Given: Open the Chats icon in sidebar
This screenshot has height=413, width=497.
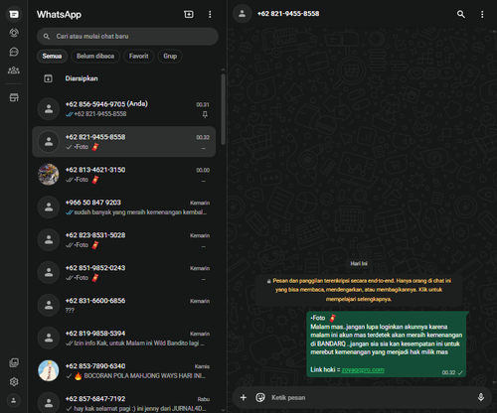Looking at the screenshot, I should 14,14.
